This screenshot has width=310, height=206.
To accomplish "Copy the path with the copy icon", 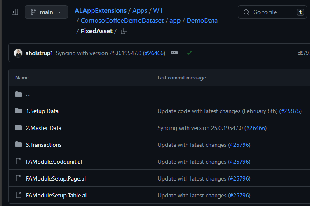I will pos(124,31).
